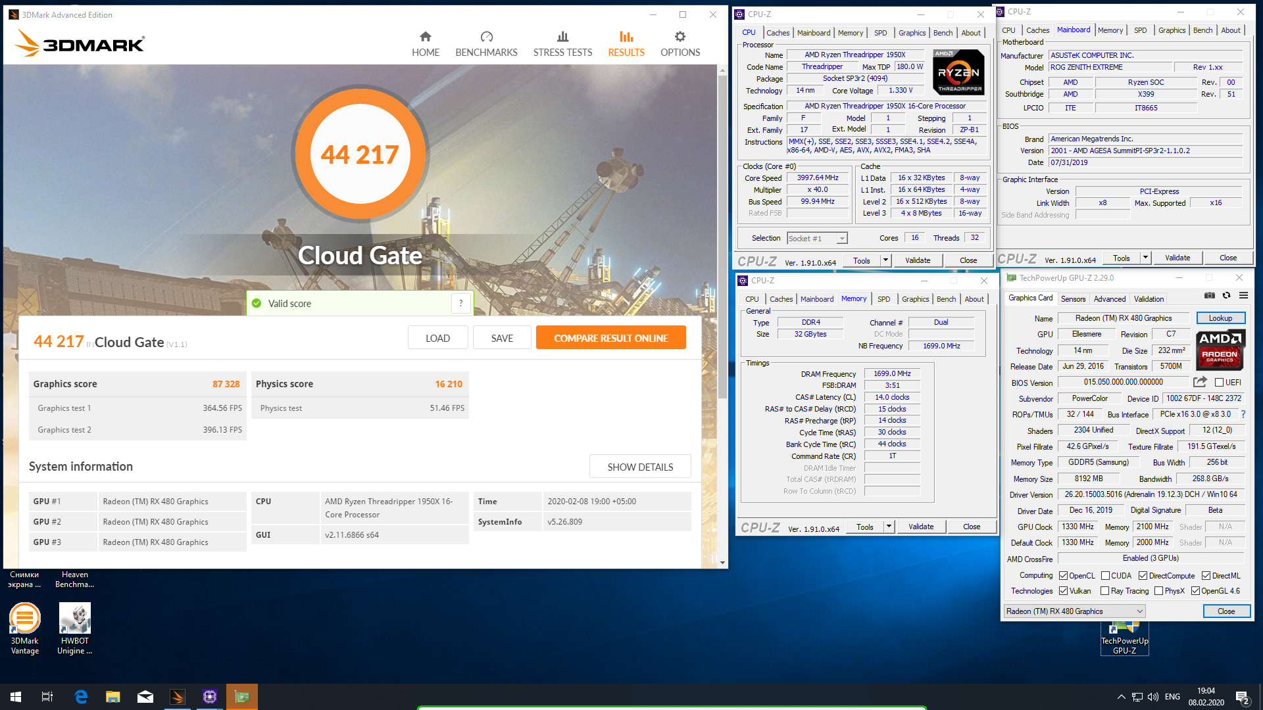Open HWBOT Unigine desktop shortcut
1263x710 pixels.
(x=74, y=628)
